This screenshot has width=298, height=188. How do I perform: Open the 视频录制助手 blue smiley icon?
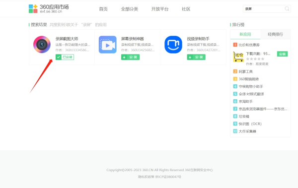tap(173, 45)
